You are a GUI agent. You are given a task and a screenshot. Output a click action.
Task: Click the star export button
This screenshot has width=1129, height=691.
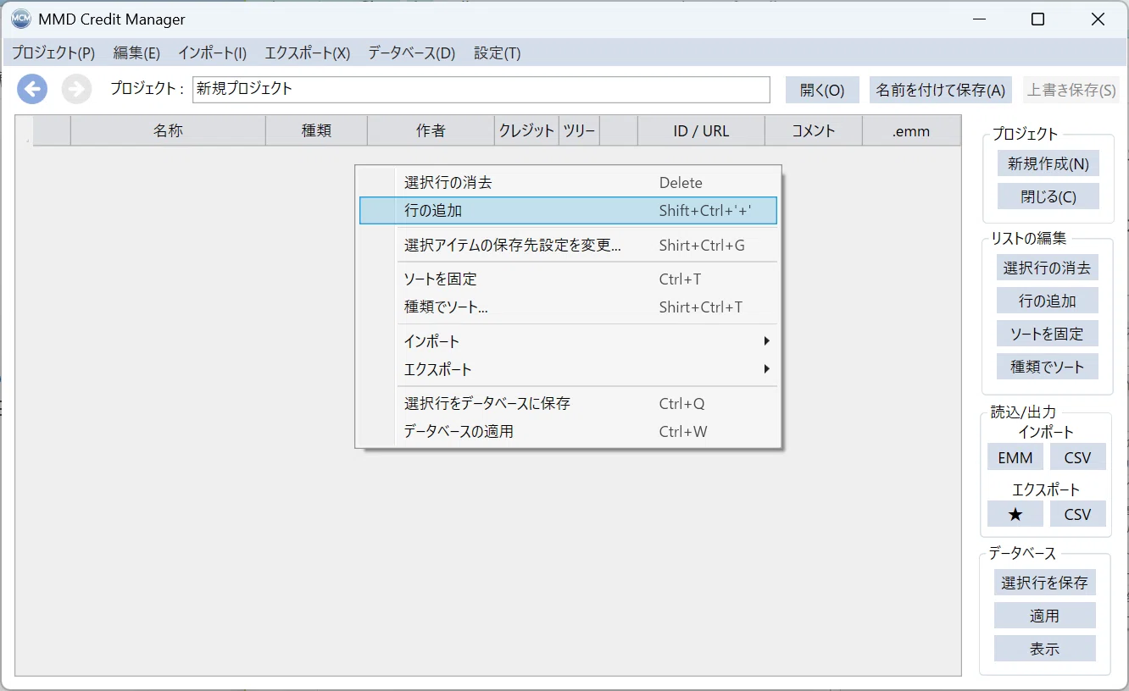pos(1015,514)
